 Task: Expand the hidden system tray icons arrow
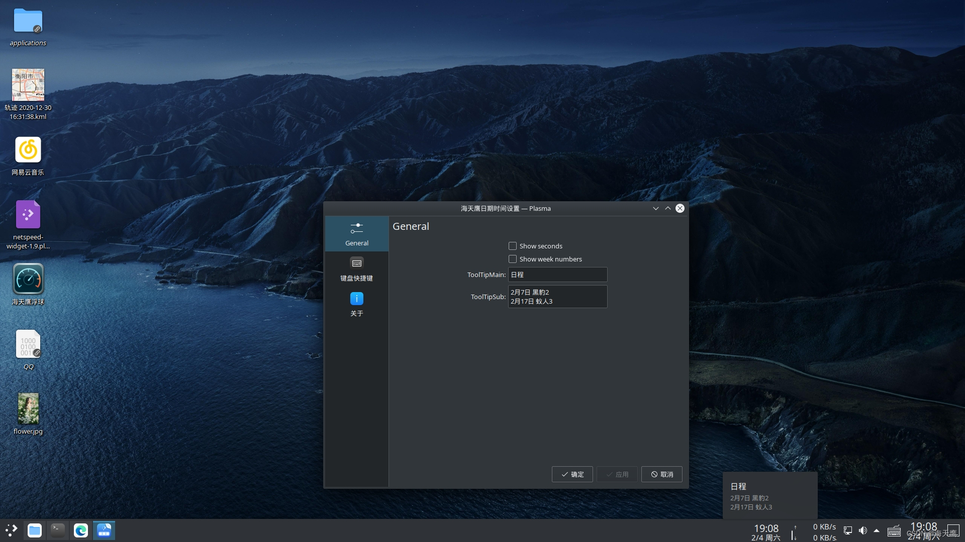[877, 530]
